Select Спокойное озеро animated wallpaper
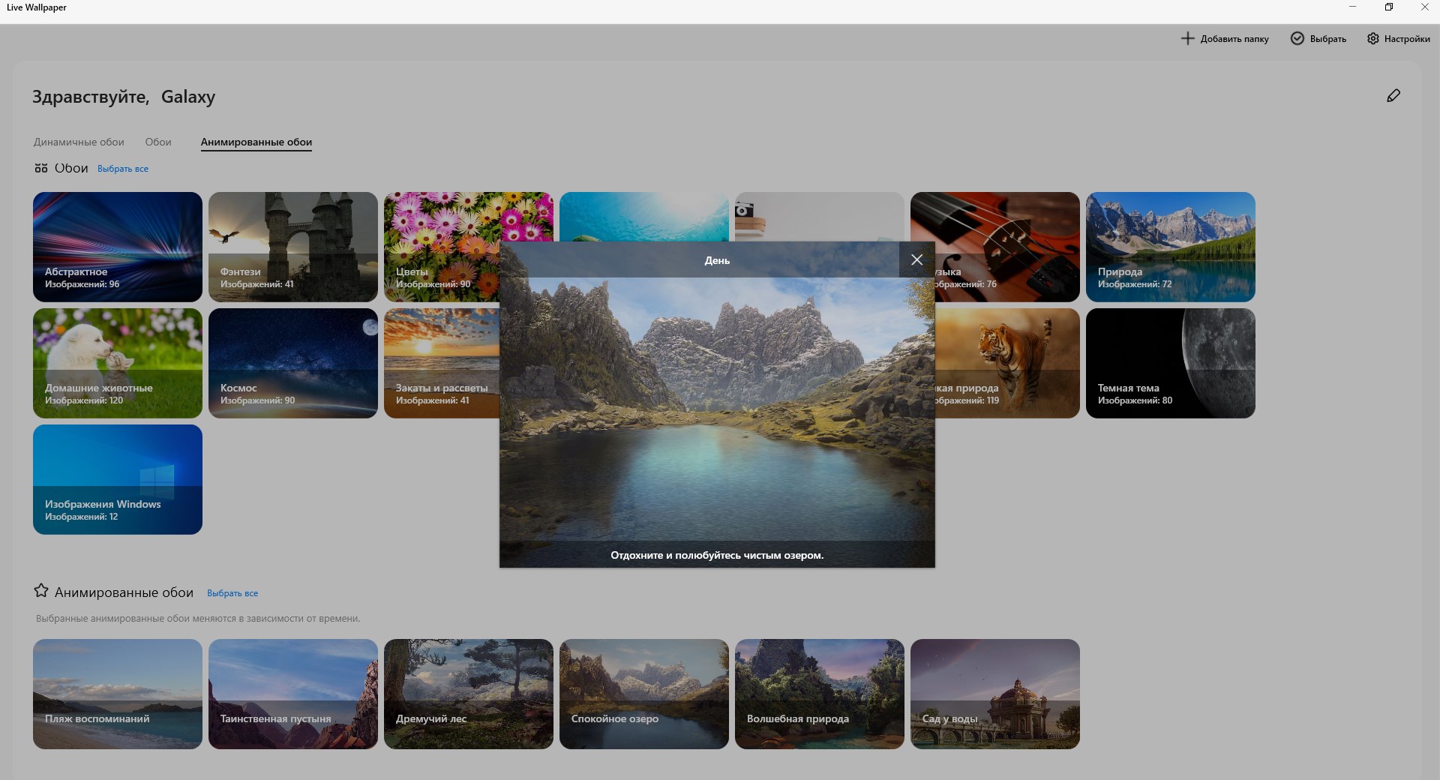Image resolution: width=1440 pixels, height=780 pixels. coord(644,694)
